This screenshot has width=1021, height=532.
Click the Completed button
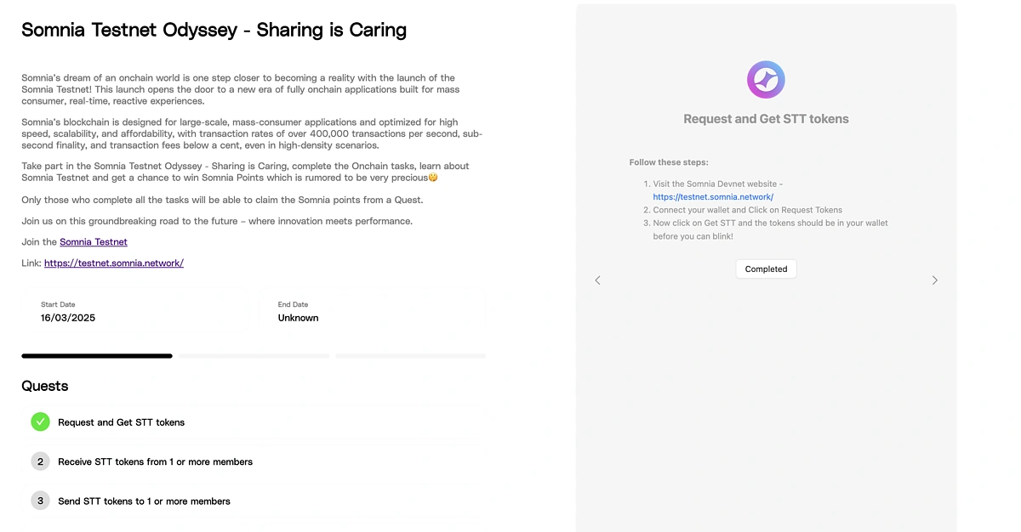(766, 269)
